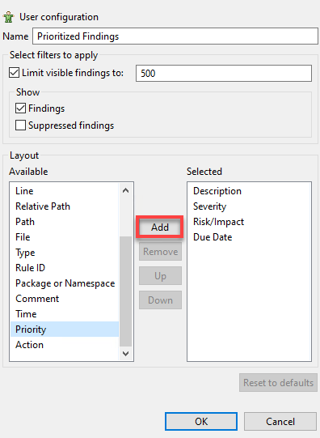Confirm the dialog with OK
Image resolution: width=320 pixels, height=438 pixels.
tap(201, 421)
